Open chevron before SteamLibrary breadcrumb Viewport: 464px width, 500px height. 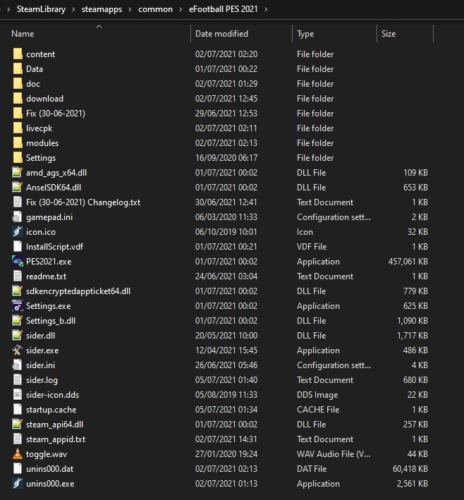[x=8, y=9]
